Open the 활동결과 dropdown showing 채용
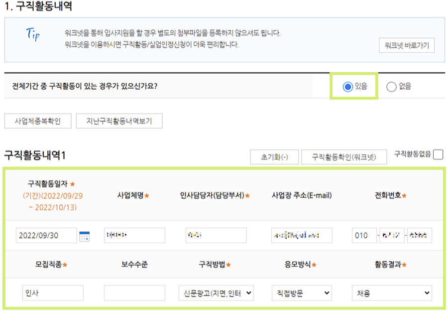 (391, 293)
